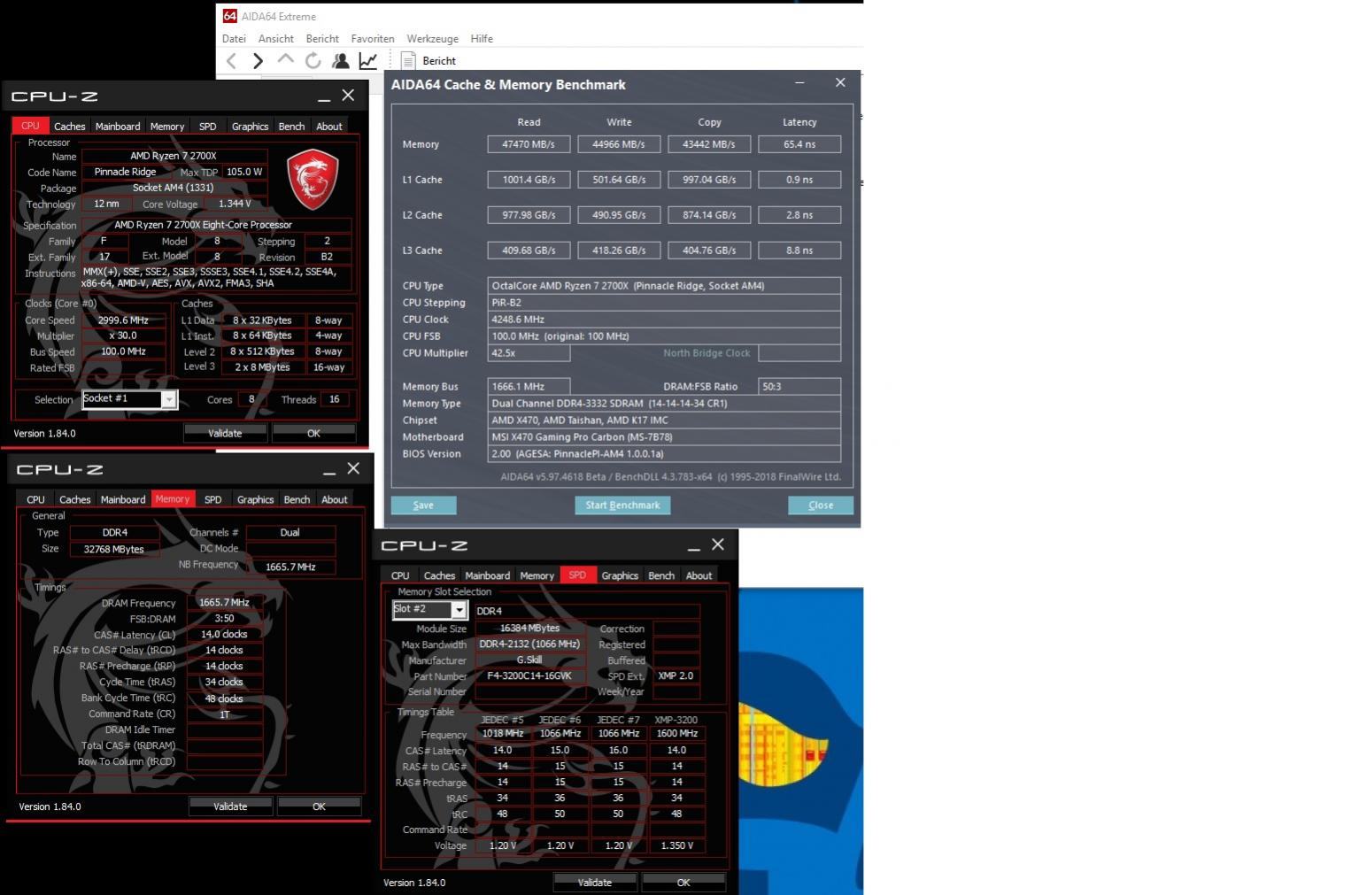
Task: Click OK in CPU-Z SPD window
Action: [x=683, y=883]
